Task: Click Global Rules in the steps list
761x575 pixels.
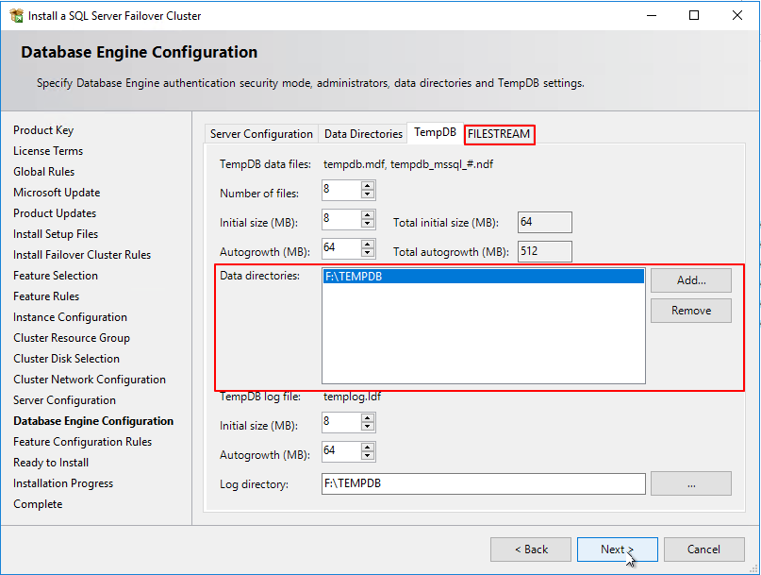Action: point(43,172)
